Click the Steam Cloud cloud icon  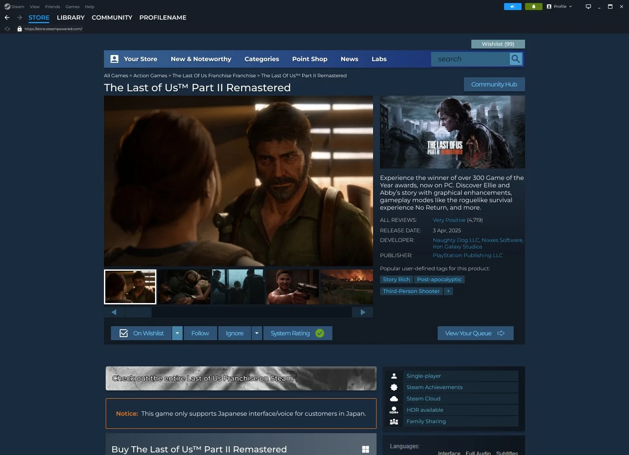click(394, 399)
